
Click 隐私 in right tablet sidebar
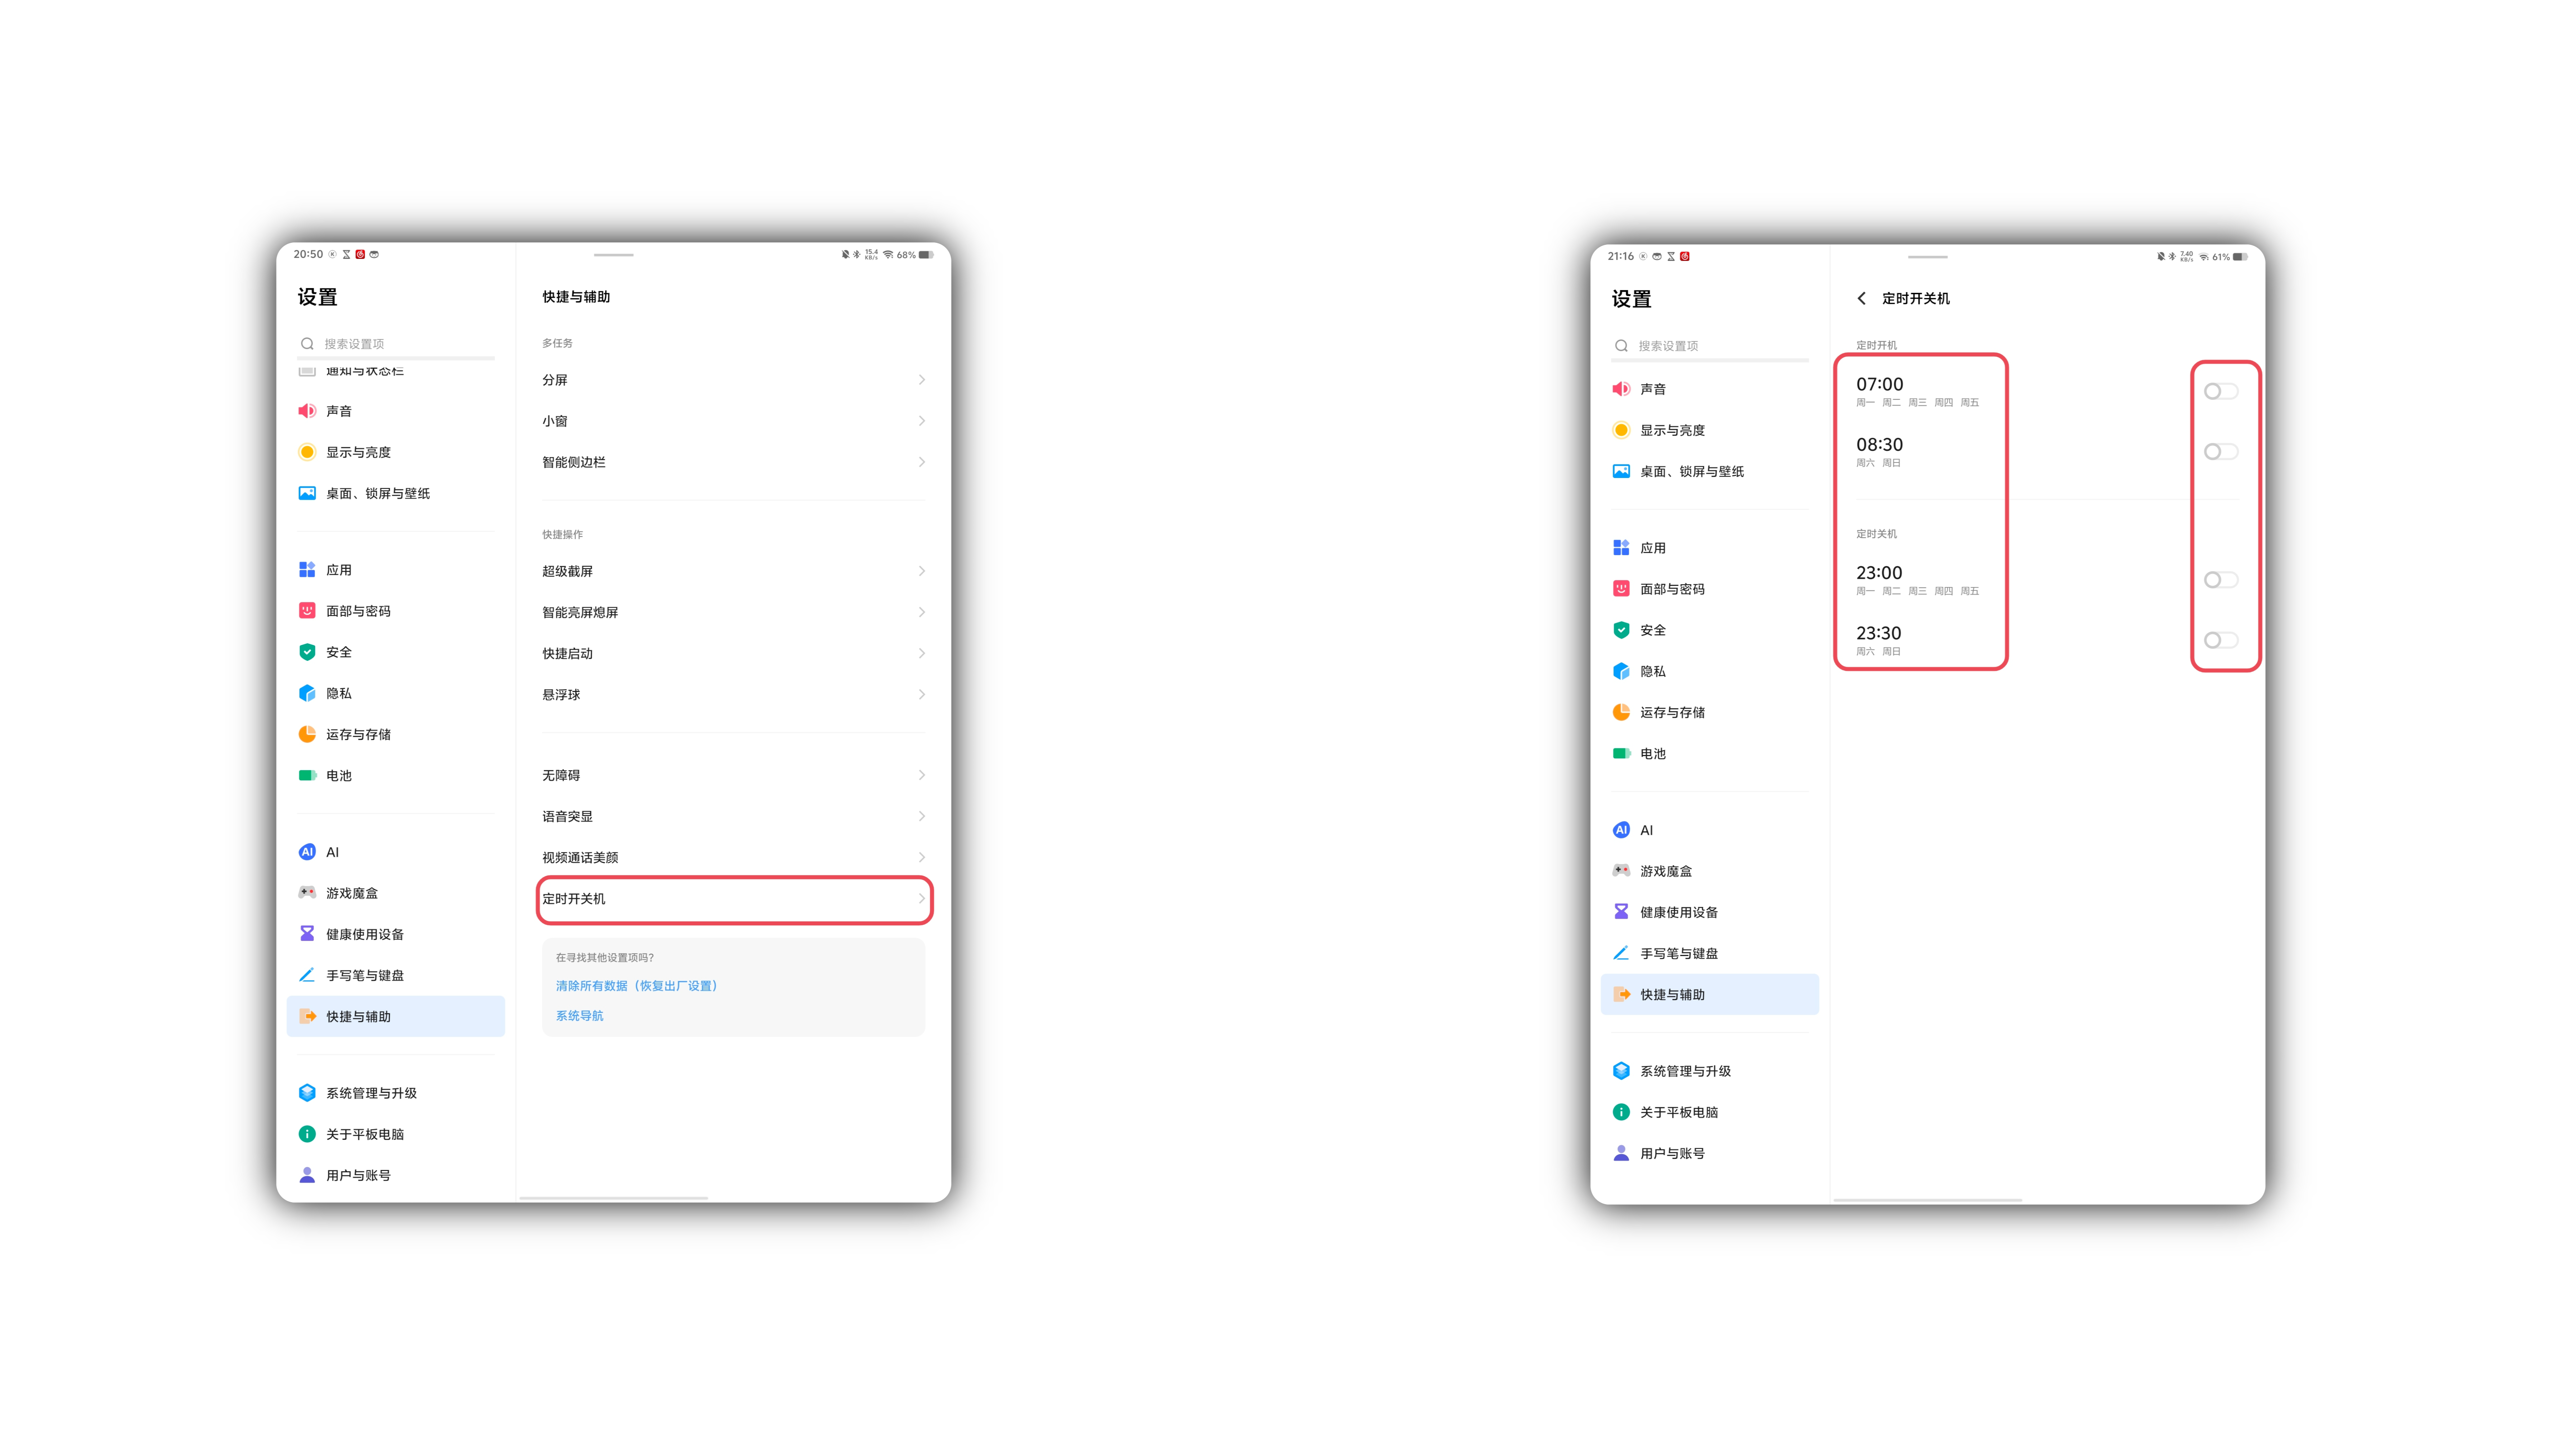click(1710, 671)
